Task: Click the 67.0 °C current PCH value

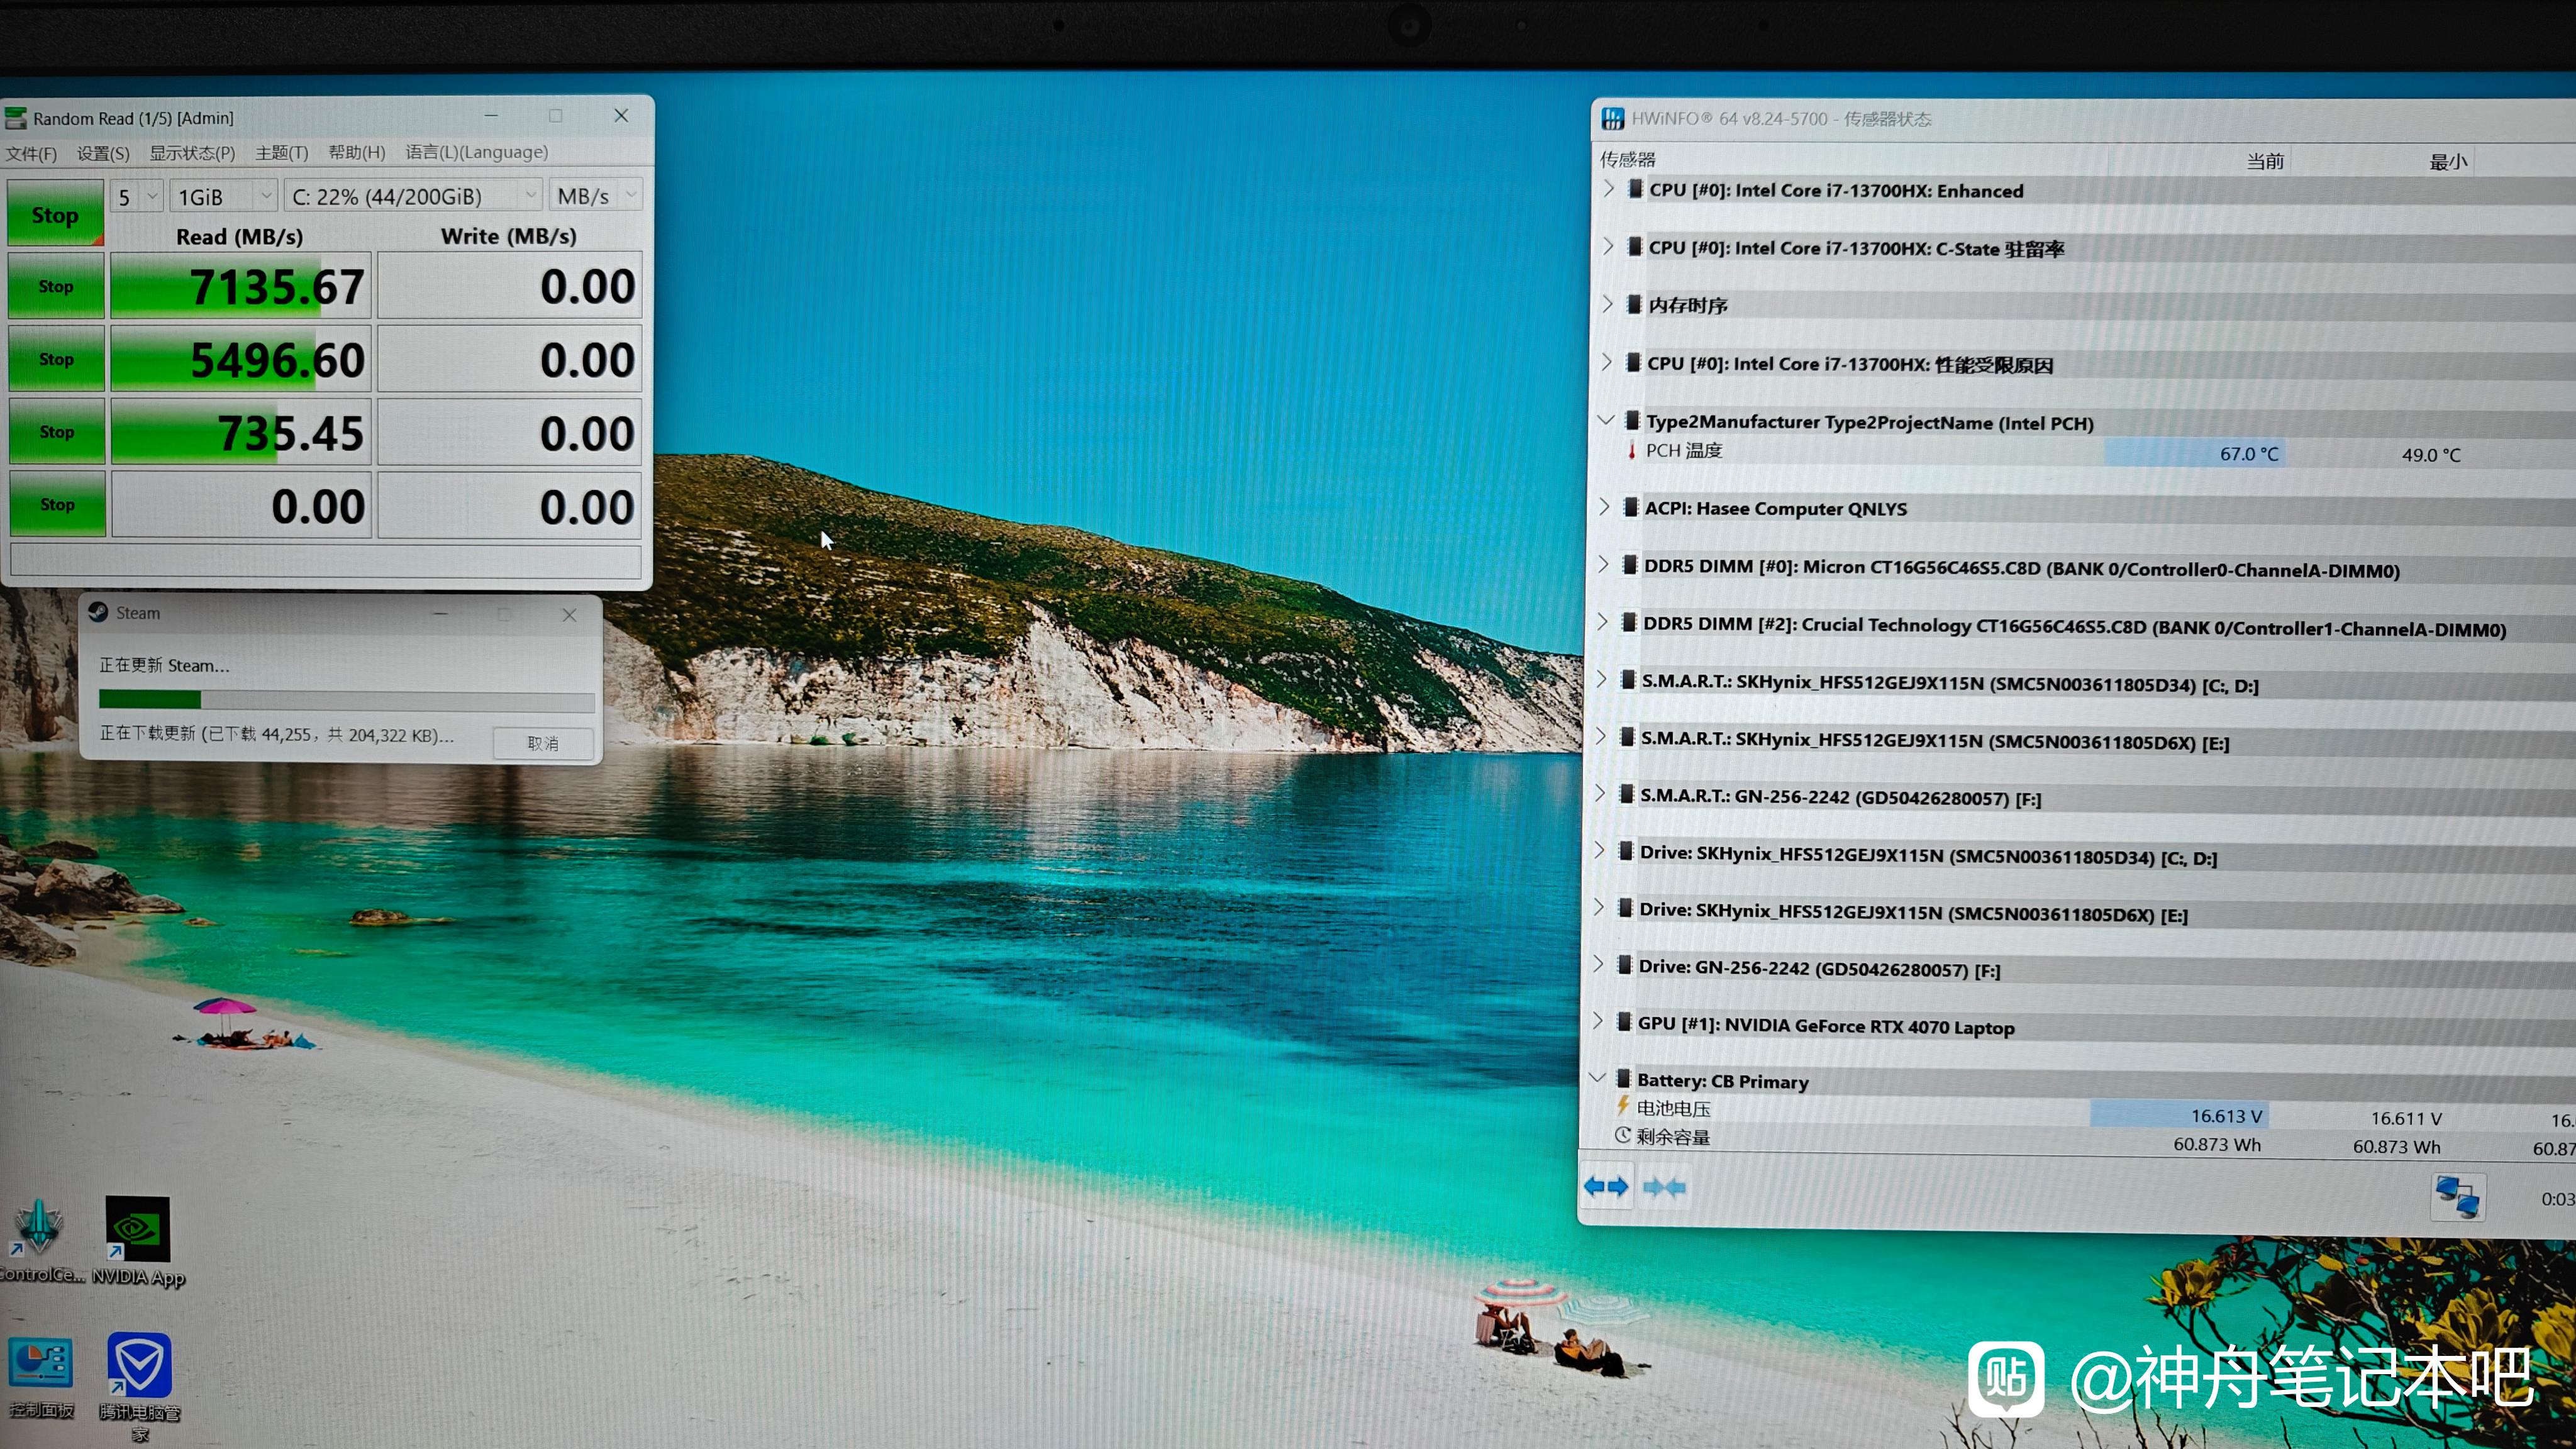Action: (x=2249, y=453)
